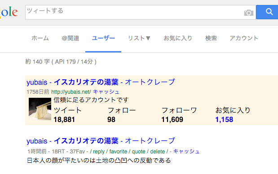The image size is (278, 174).
Task: Click the yuba profile thumbnail image
Action: (40, 109)
